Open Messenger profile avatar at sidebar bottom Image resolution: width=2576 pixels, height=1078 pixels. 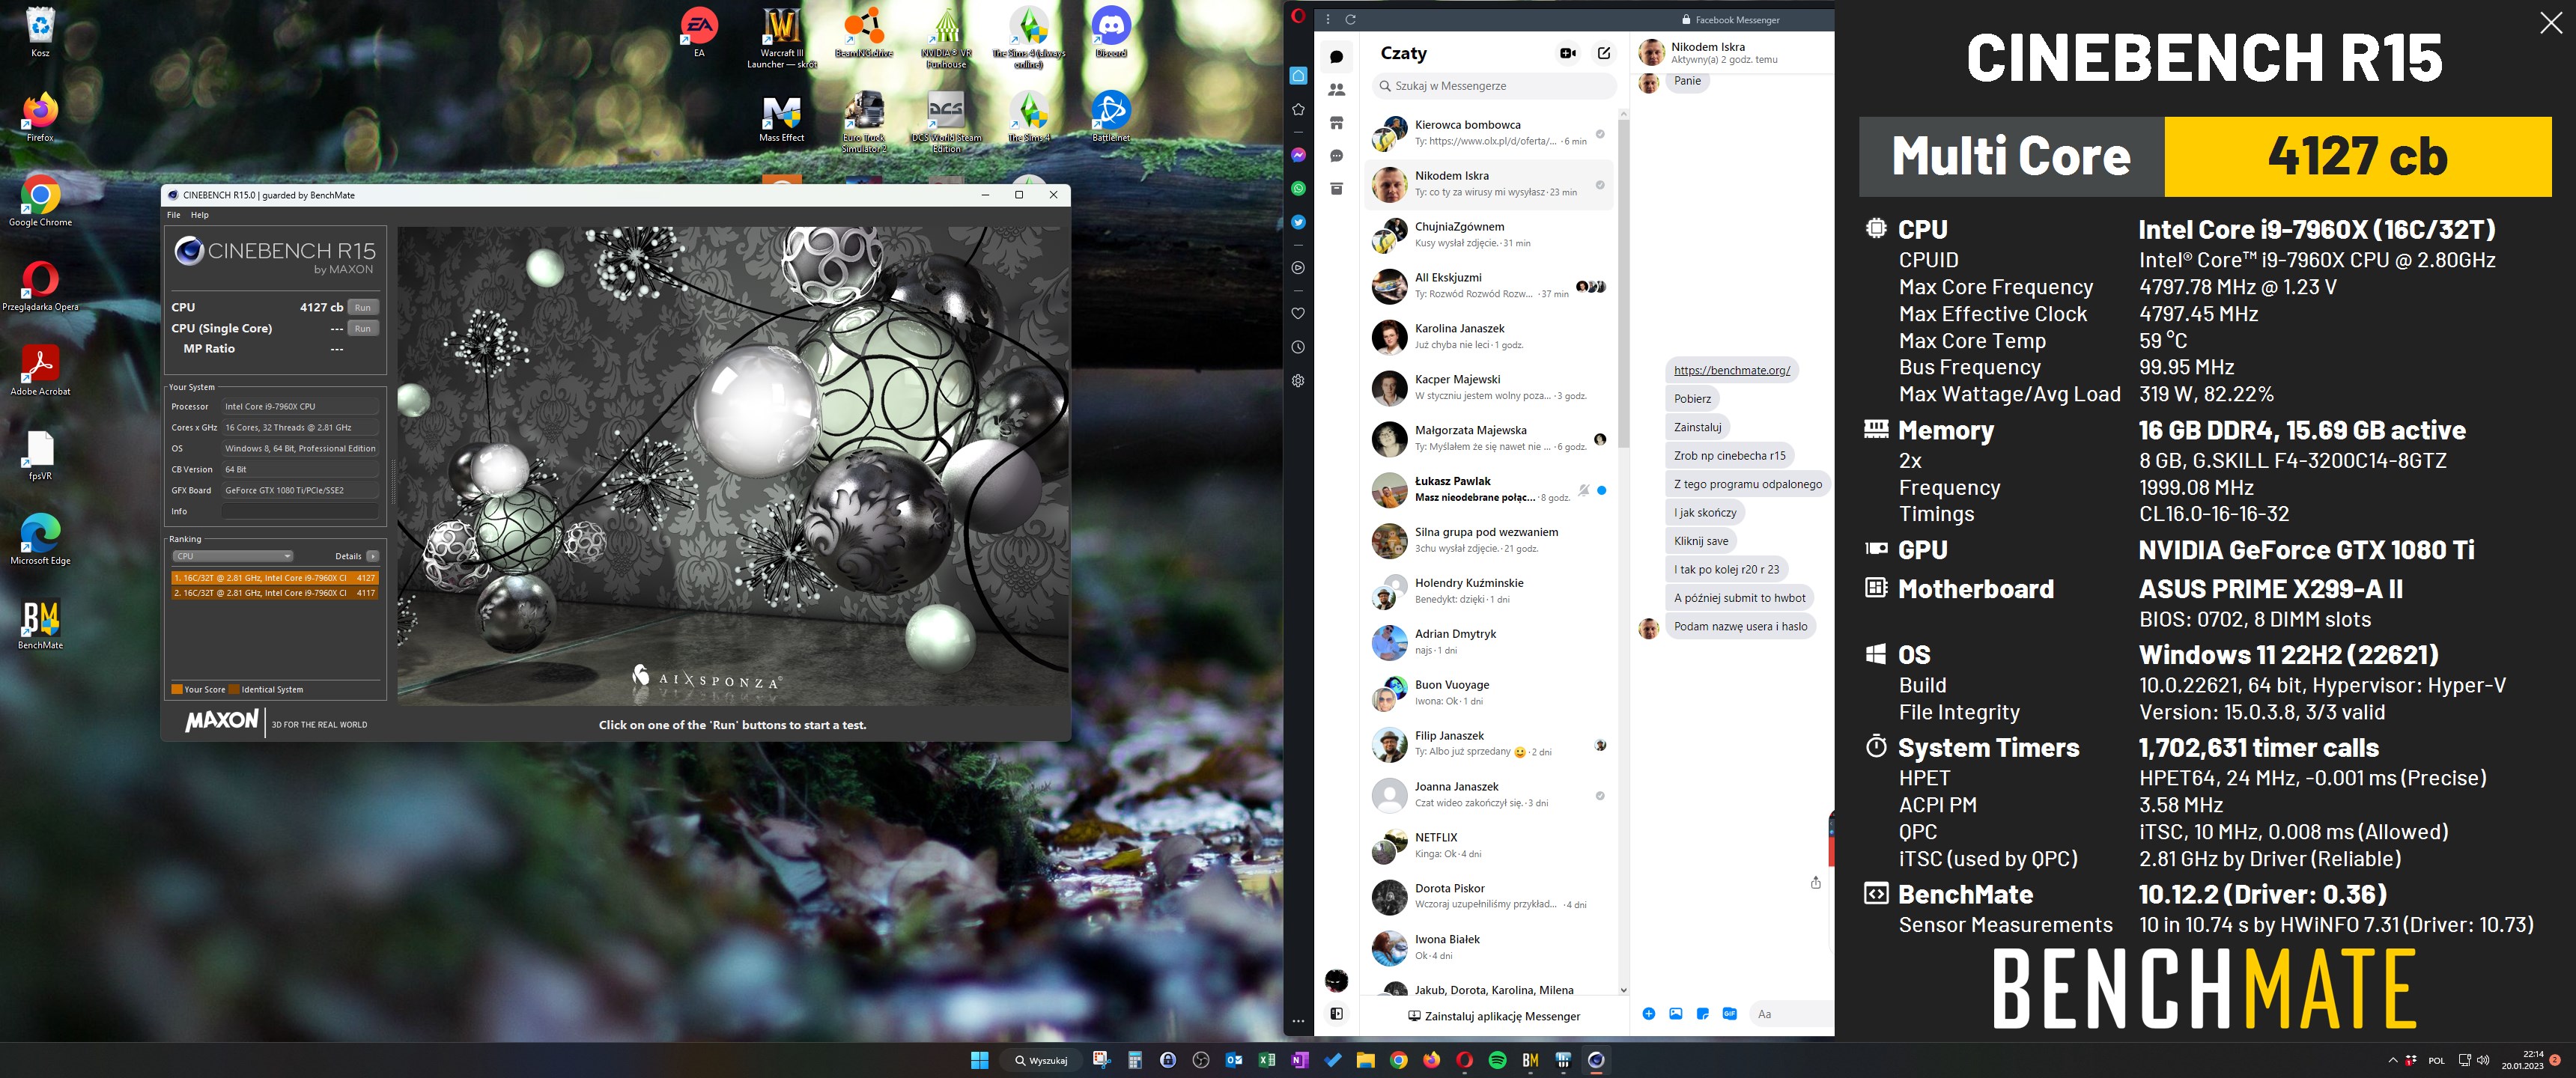(x=1336, y=980)
